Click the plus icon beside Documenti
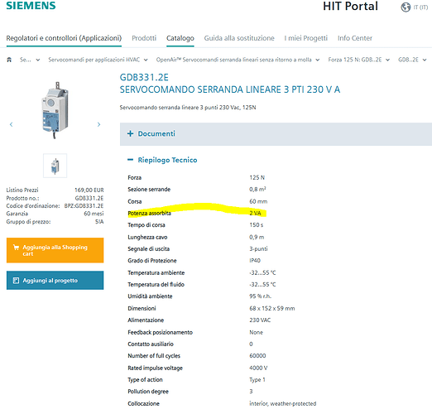Screen dimensions: 432x414 (130, 134)
